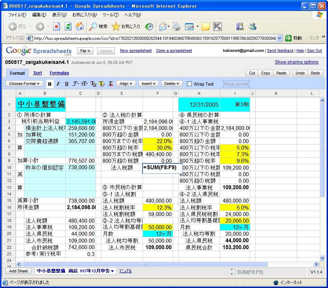
Task: Open the ファイル(F) menu
Action: (x=17, y=15)
